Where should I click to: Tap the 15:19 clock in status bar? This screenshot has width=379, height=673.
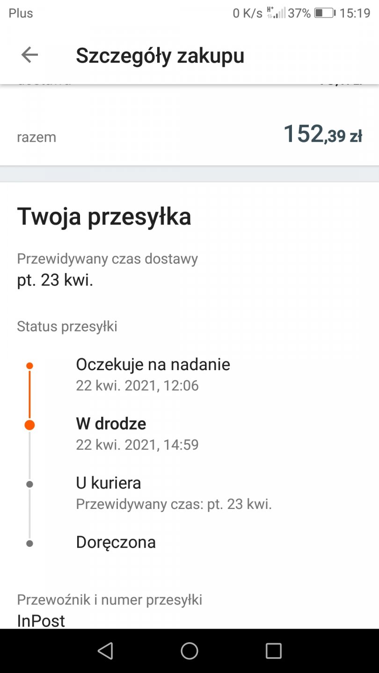tap(355, 13)
